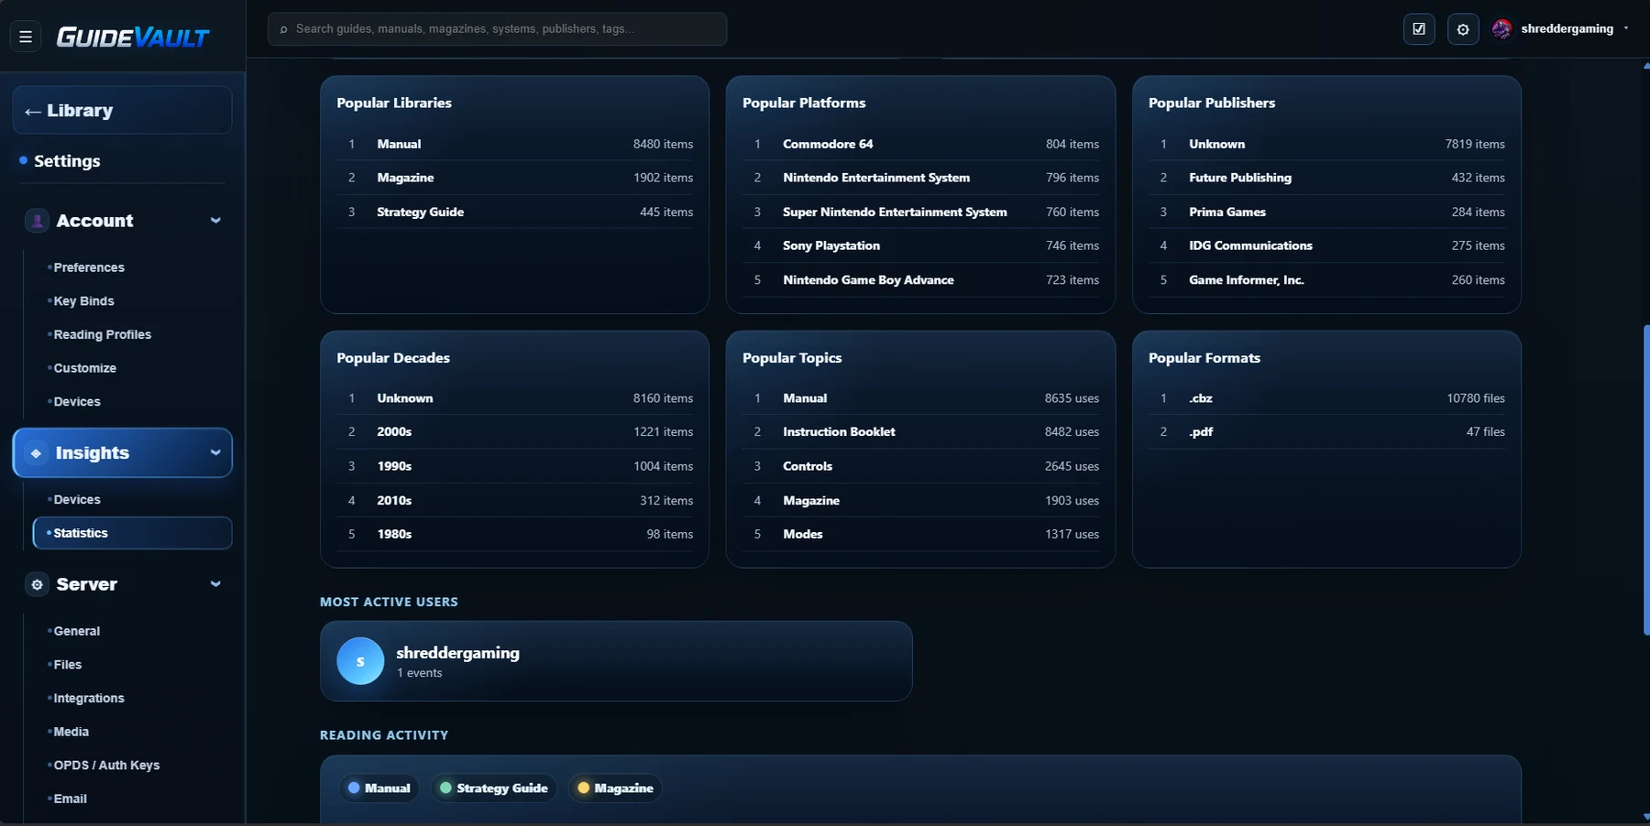
Task: Click Super Nintendo Entertainment System row
Action: [920, 212]
